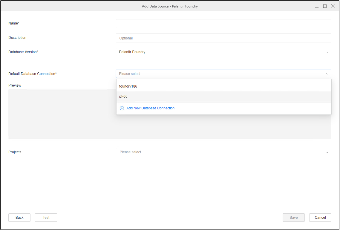Select foundry186 from the connection list
The image size is (340, 231).
pyautogui.click(x=224, y=86)
